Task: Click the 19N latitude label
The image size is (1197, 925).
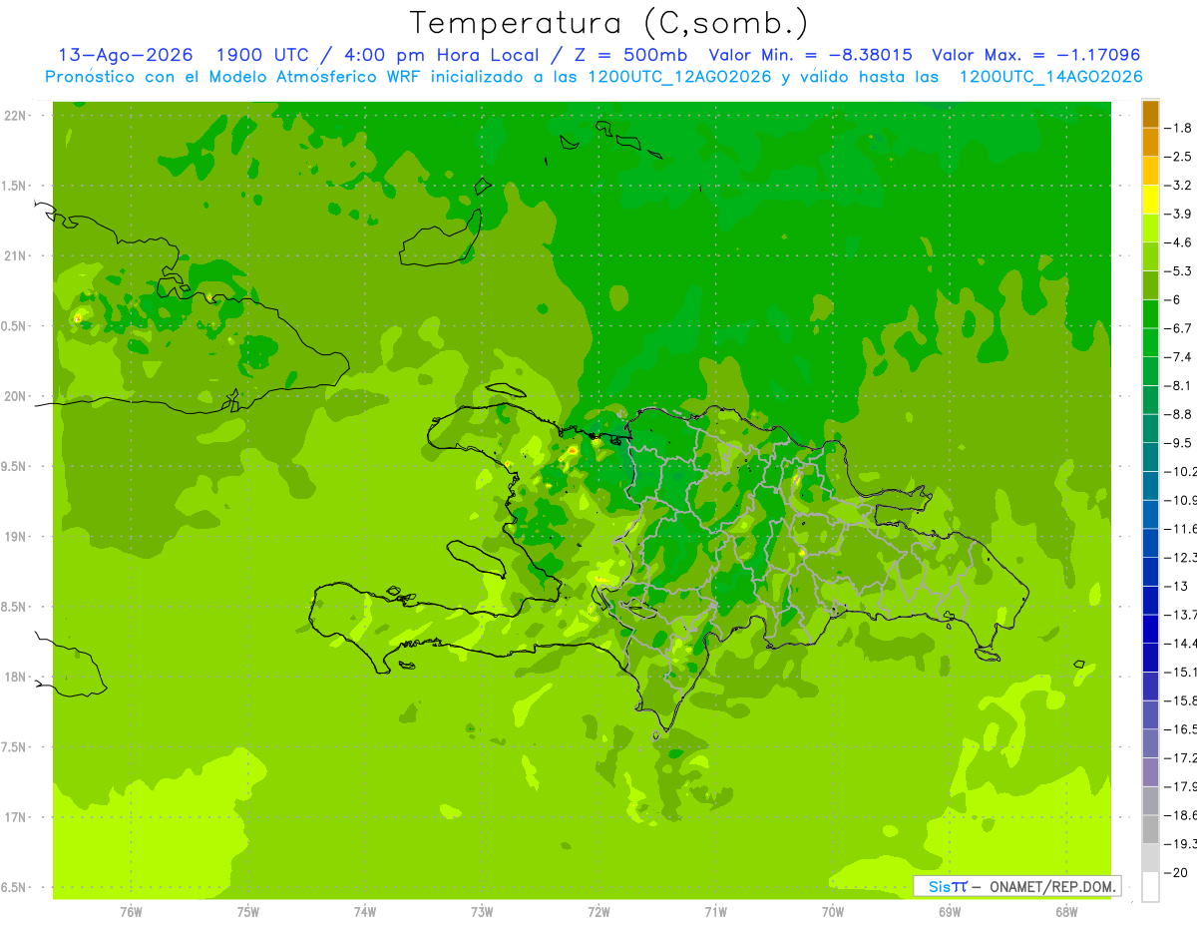Action: [16, 537]
